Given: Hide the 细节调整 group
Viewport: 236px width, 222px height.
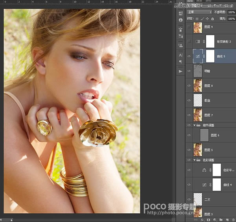Looking at the screenshot, I should [189, 125].
